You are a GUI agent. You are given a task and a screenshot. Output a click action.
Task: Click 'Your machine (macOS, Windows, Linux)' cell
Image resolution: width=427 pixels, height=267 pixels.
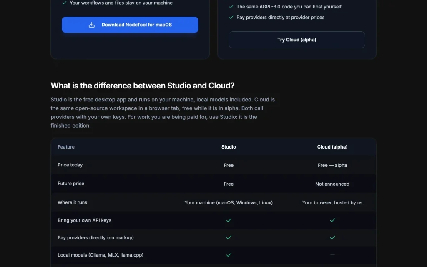229,203
